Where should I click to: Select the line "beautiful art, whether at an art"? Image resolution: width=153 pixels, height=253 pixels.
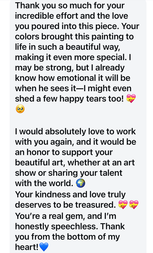coord(75,162)
